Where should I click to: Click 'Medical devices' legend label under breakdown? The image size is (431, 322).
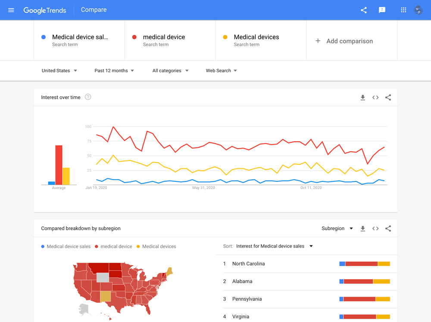tap(159, 246)
